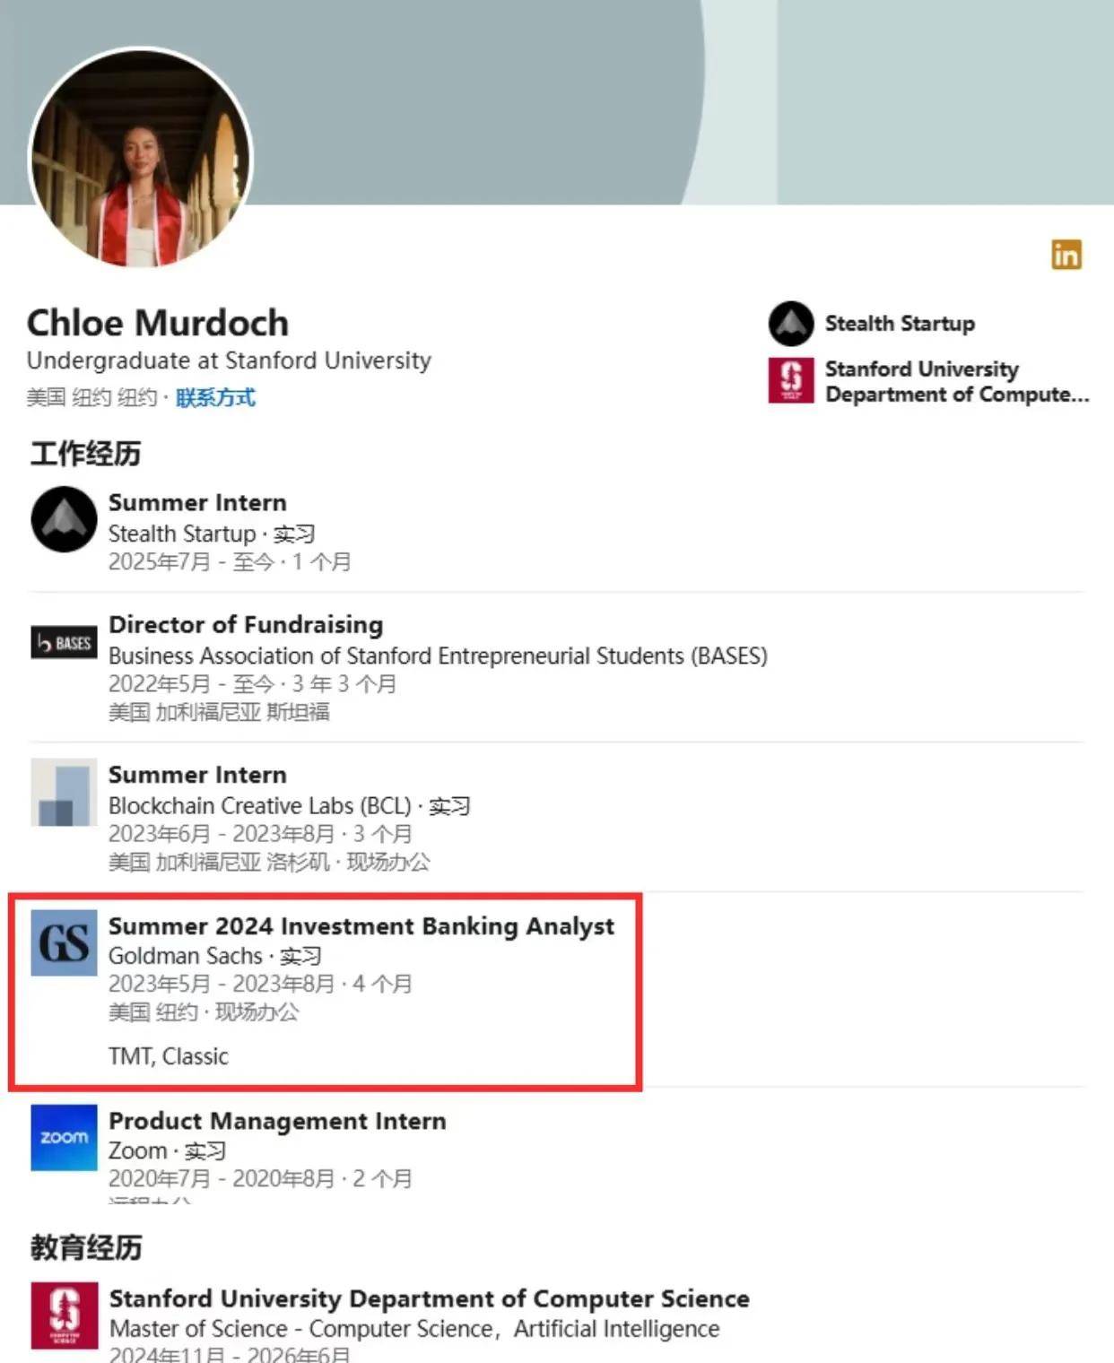
Task: Click the 2025年7月 - 至今 date range
Action: coord(191,562)
